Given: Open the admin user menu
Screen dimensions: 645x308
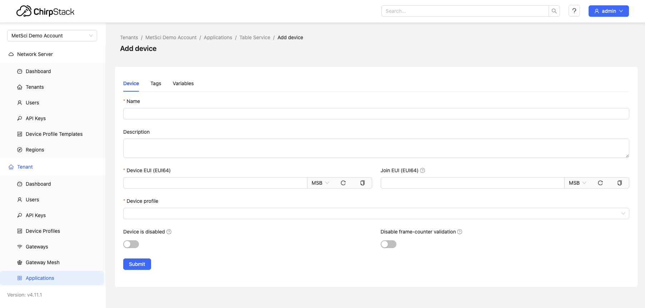Looking at the screenshot, I should coord(608,11).
